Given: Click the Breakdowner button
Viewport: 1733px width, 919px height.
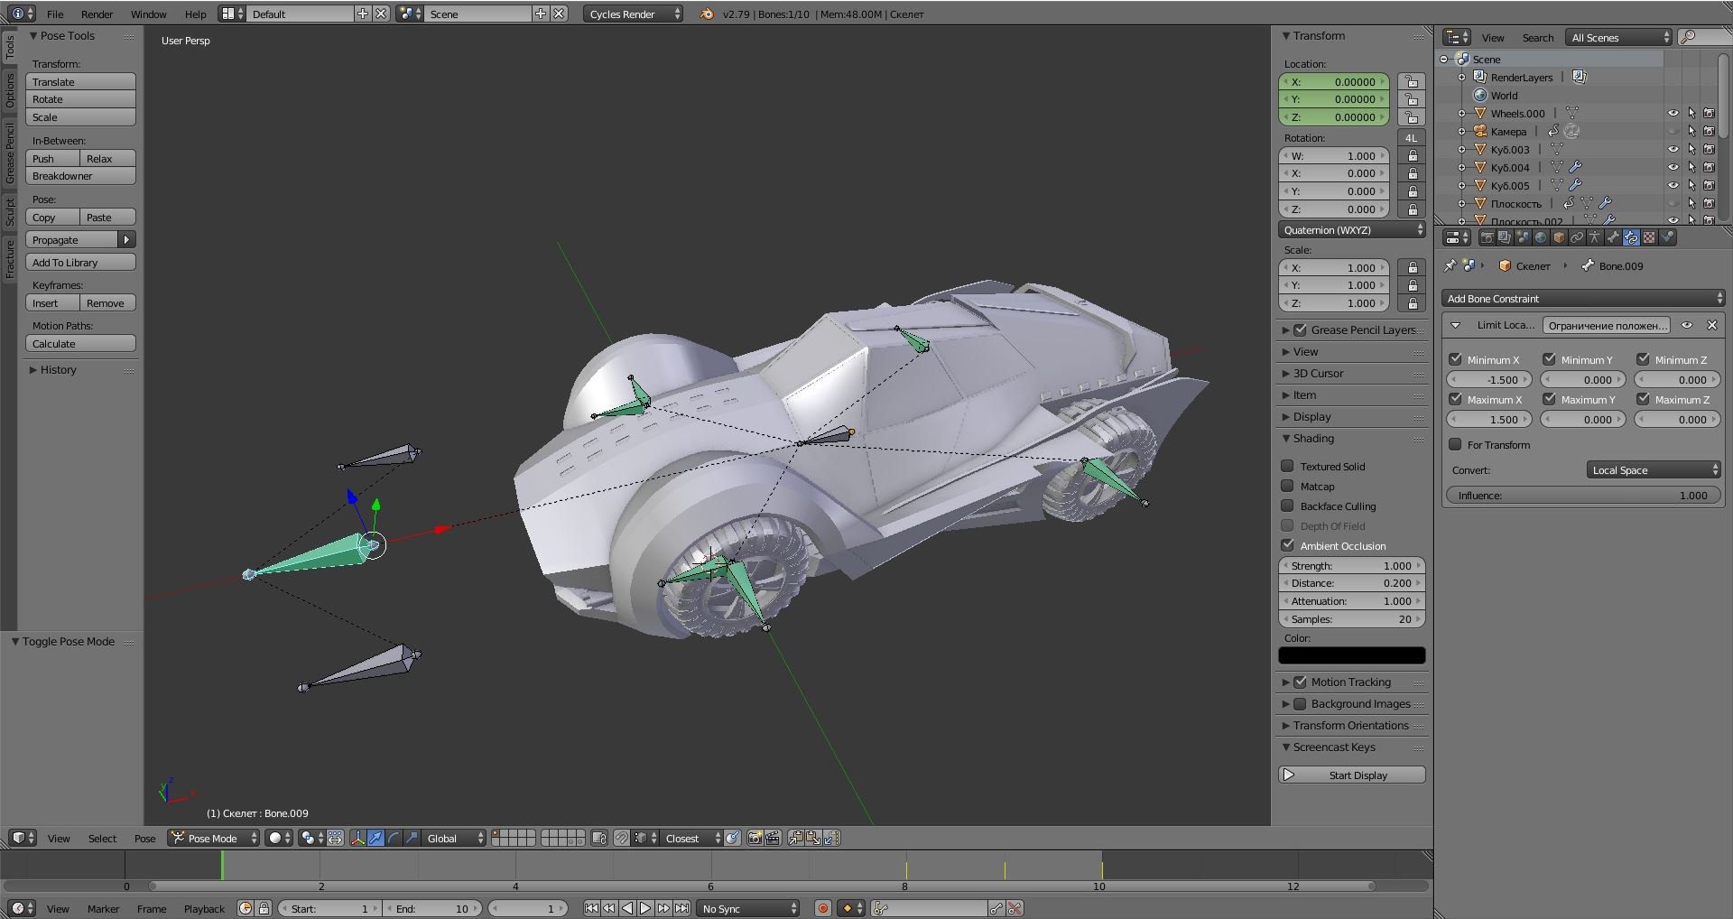Looking at the screenshot, I should click(x=80, y=176).
